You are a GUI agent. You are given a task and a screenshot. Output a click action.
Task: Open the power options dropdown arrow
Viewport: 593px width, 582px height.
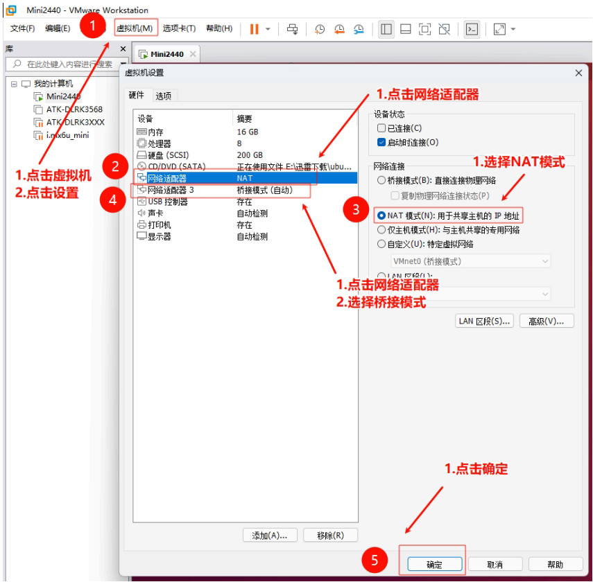(268, 28)
